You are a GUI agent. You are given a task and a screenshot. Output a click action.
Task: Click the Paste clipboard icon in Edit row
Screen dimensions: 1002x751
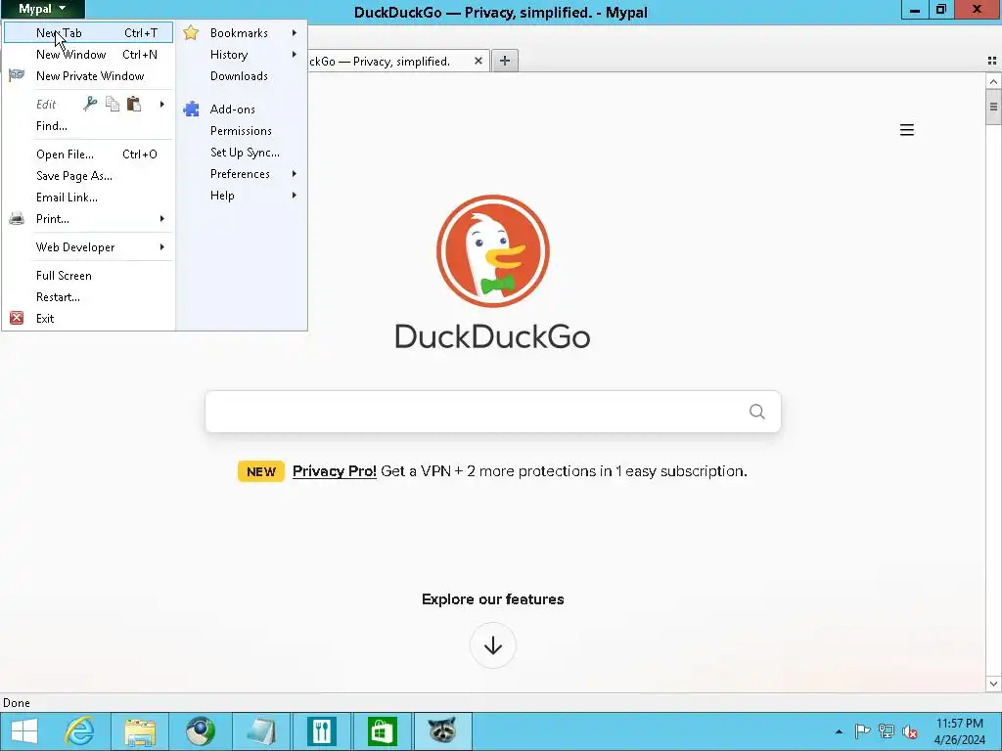coord(133,104)
